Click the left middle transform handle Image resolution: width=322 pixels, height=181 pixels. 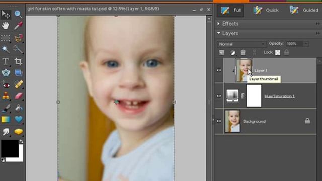(x=58, y=102)
